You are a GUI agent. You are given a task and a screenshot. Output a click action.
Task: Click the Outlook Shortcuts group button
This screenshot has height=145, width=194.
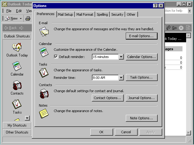pos(17,36)
